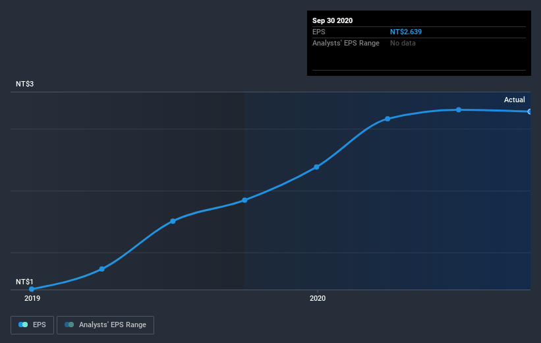Click the EPS legend color icon
The image size is (541, 343).
coord(23,325)
